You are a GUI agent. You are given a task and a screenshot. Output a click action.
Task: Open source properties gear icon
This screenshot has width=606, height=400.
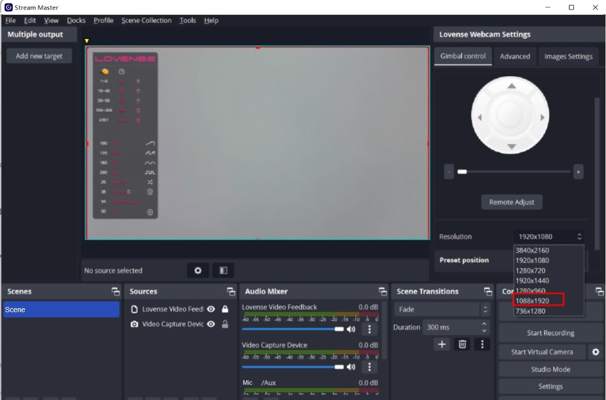click(x=198, y=271)
